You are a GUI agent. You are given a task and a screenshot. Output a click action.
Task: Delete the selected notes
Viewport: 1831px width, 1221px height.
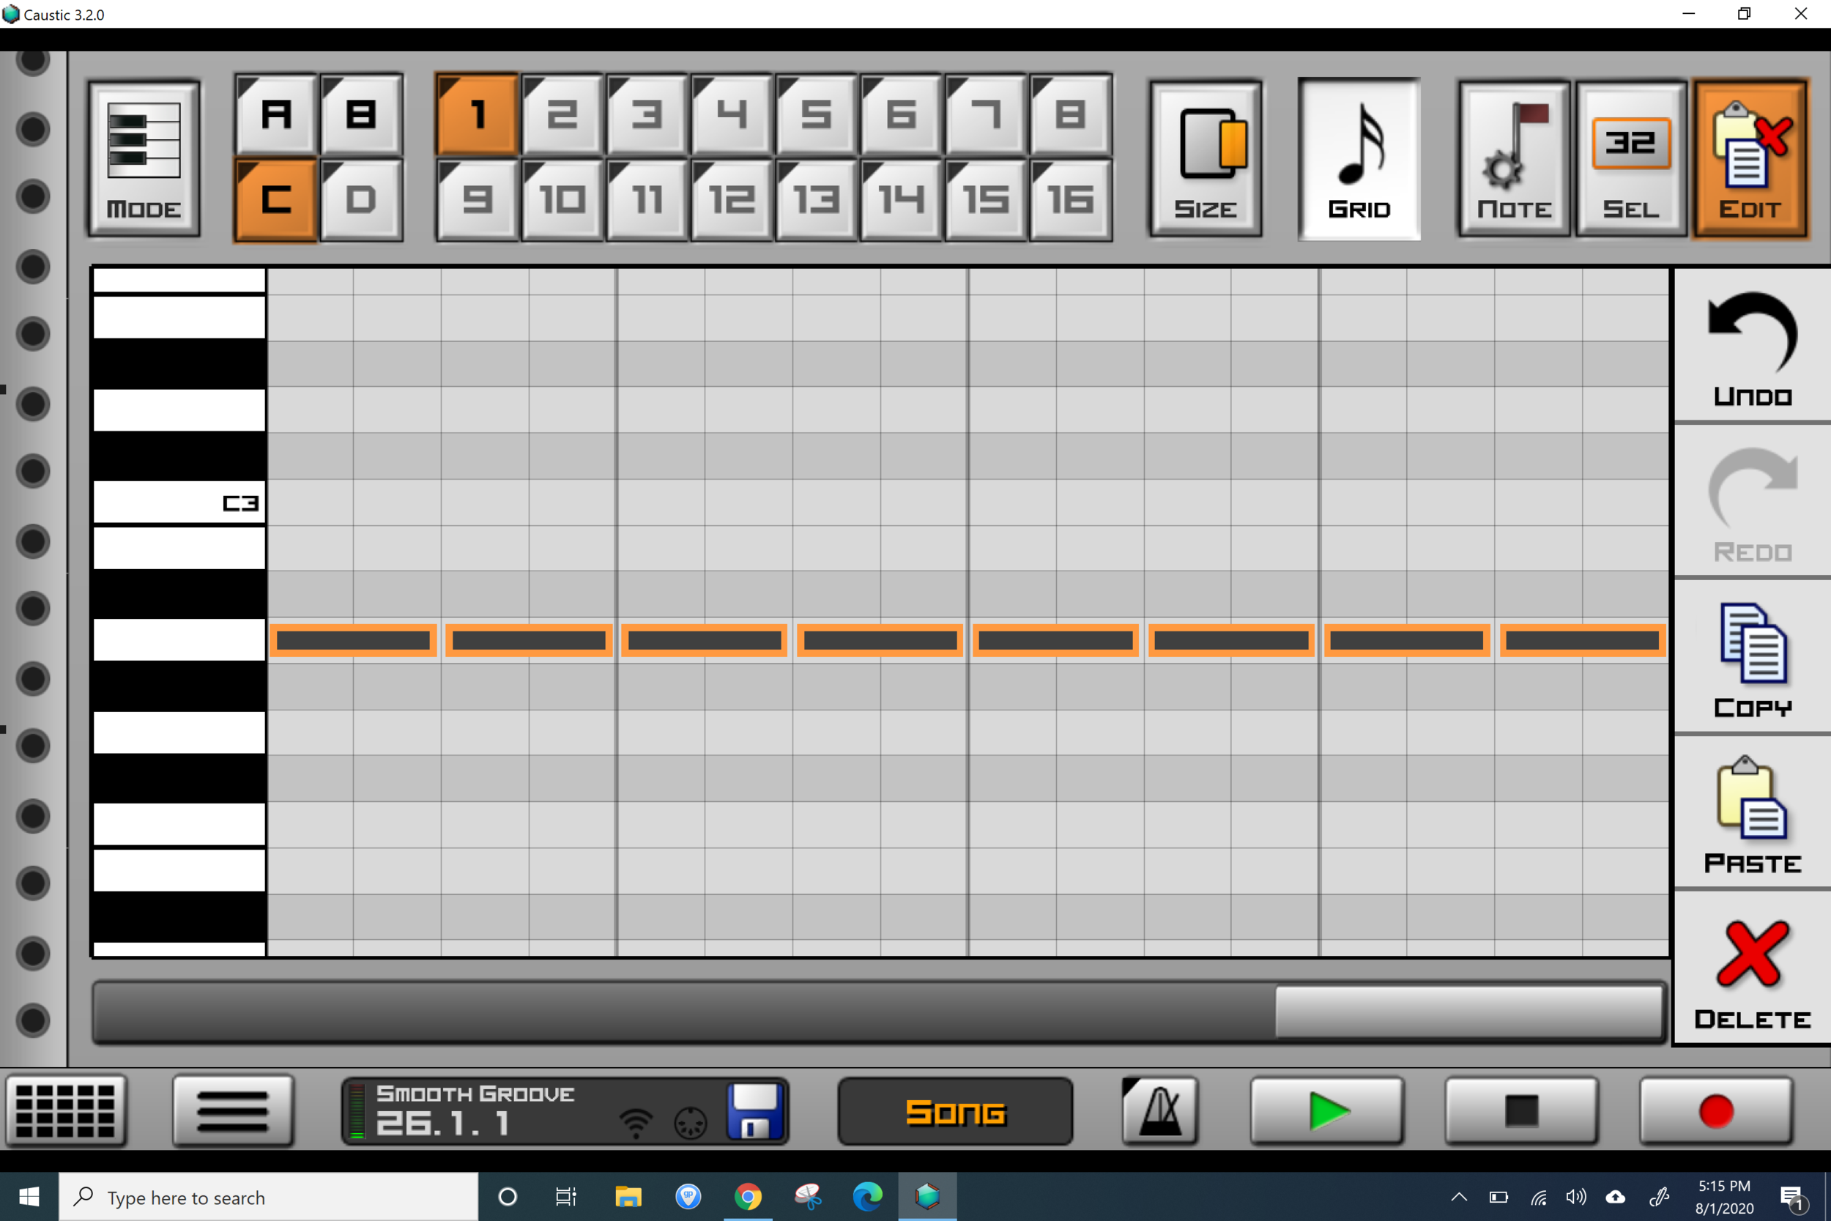click(x=1752, y=970)
